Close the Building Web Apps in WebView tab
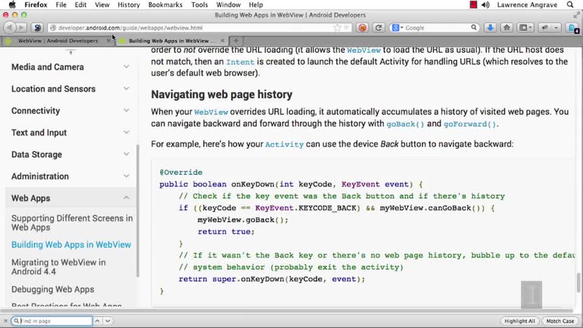This screenshot has width=583, height=328. (222, 41)
